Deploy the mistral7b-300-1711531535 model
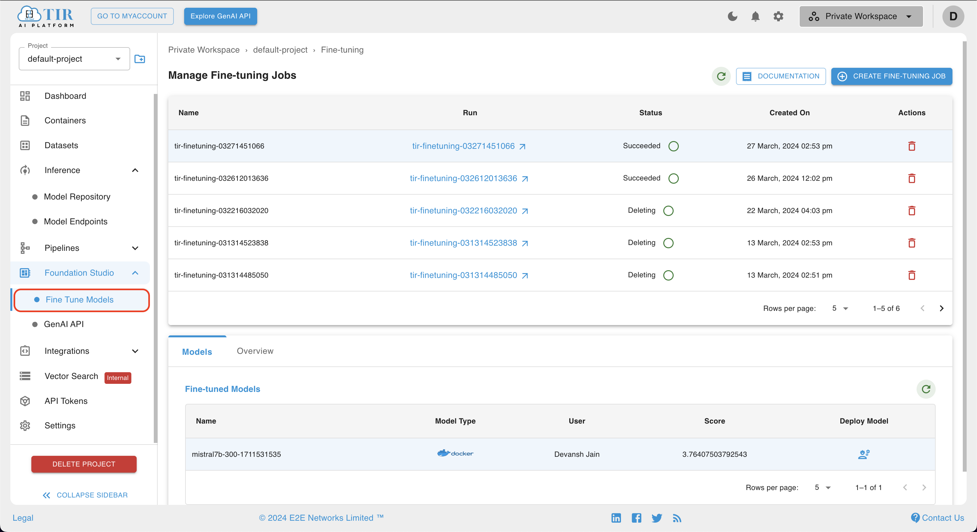 click(x=864, y=454)
